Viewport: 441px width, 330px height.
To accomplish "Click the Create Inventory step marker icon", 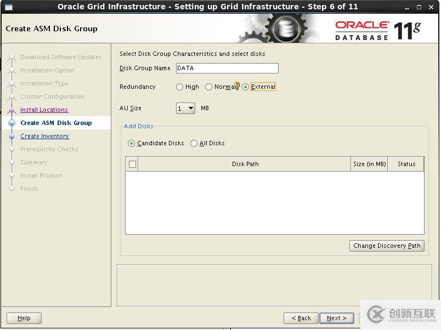I will click(12, 136).
